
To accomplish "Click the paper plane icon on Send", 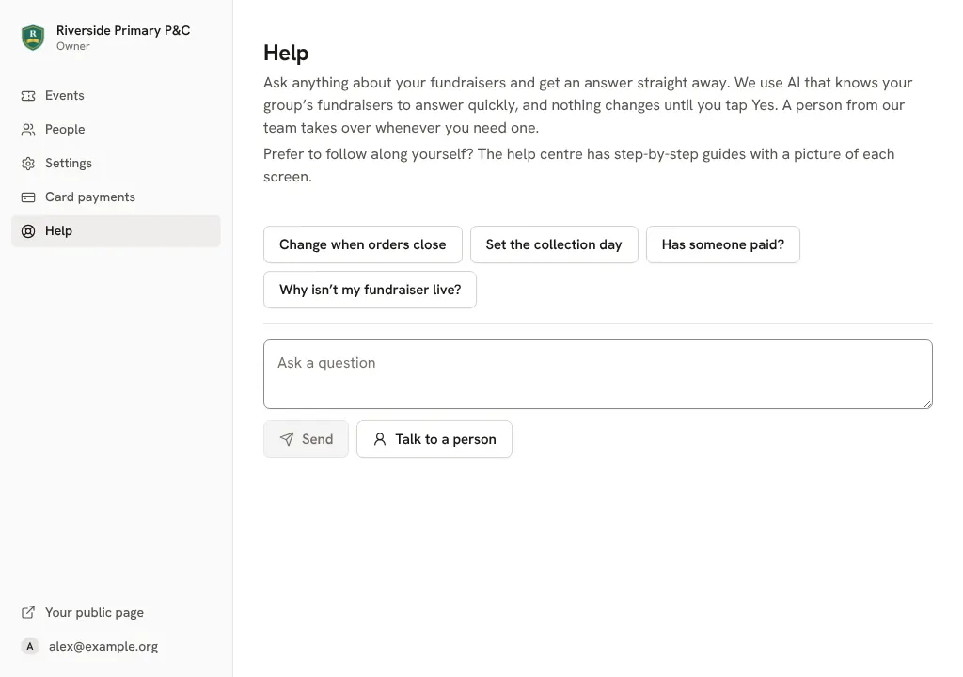I will (287, 438).
